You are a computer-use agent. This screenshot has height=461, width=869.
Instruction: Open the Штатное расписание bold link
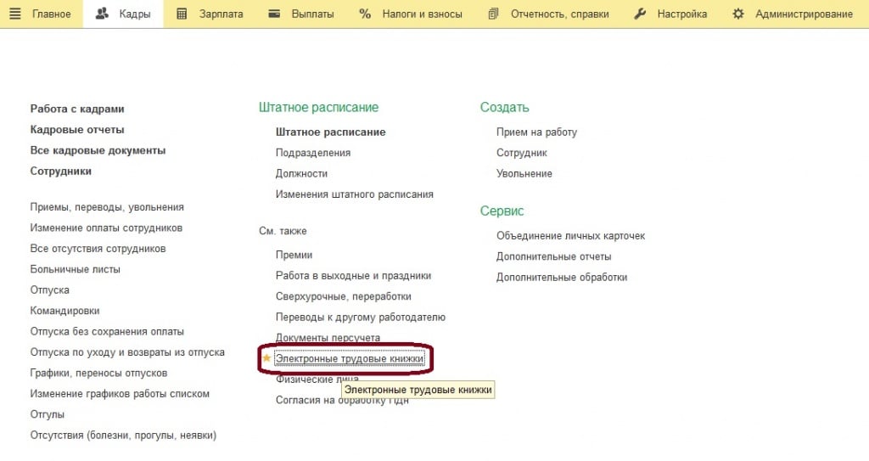click(330, 132)
